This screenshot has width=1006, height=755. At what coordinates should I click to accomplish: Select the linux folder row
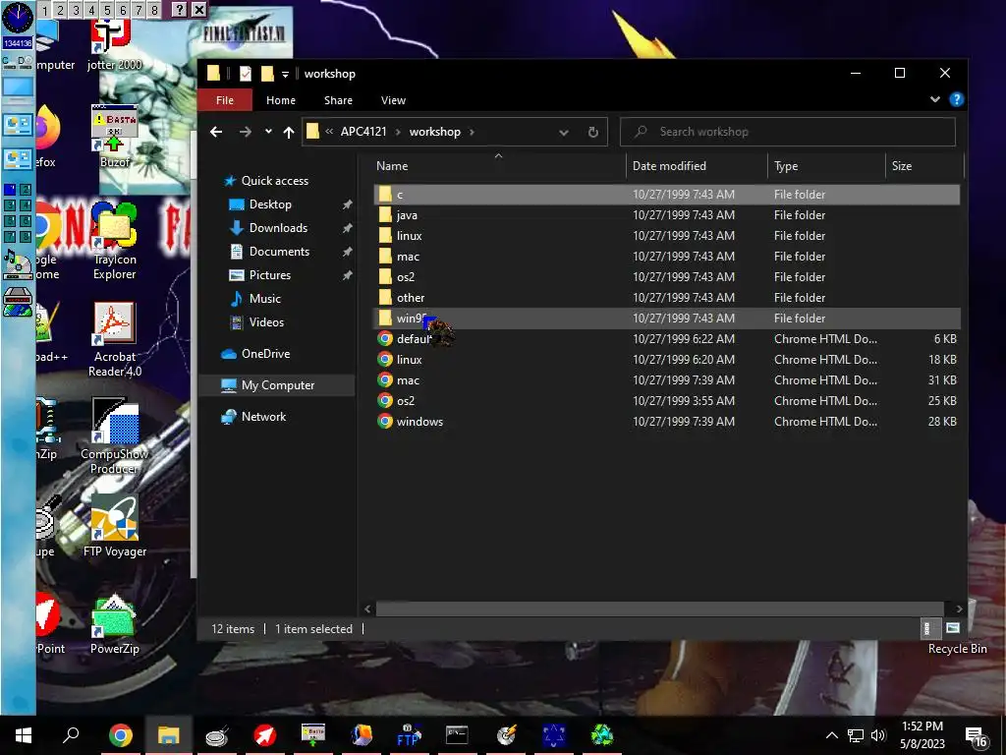[x=667, y=236]
